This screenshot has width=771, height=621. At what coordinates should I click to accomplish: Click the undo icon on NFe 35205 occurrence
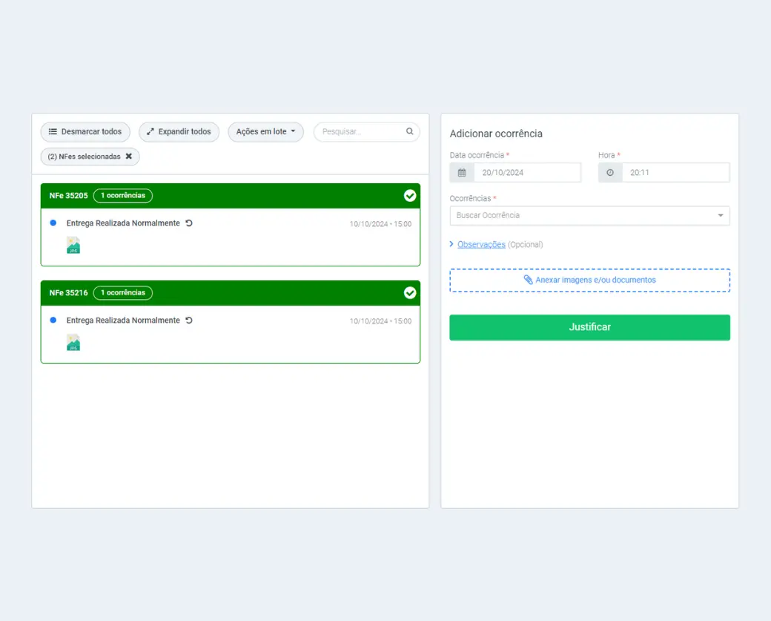[189, 223]
